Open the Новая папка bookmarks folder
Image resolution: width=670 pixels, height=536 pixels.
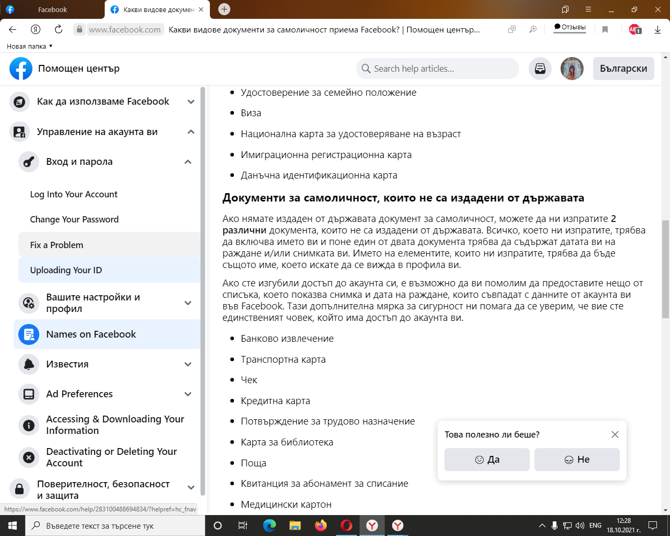(29, 46)
